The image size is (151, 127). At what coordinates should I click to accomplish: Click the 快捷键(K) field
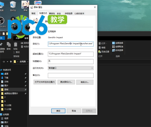pos(70,61)
